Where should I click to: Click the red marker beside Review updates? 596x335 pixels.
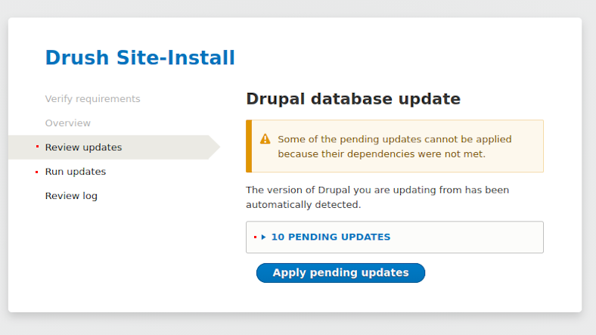tap(37, 147)
